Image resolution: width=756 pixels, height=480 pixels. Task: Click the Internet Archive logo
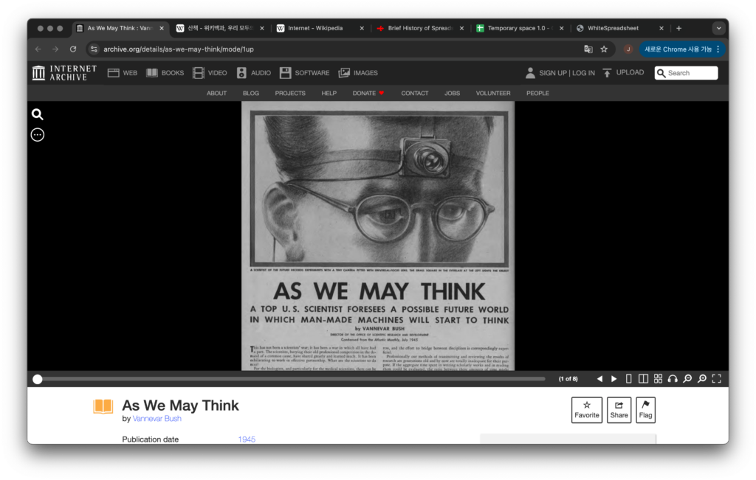pyautogui.click(x=64, y=73)
